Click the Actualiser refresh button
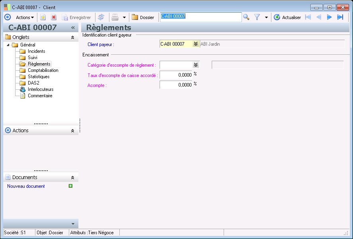This screenshot has height=239, width=353. tap(287, 17)
